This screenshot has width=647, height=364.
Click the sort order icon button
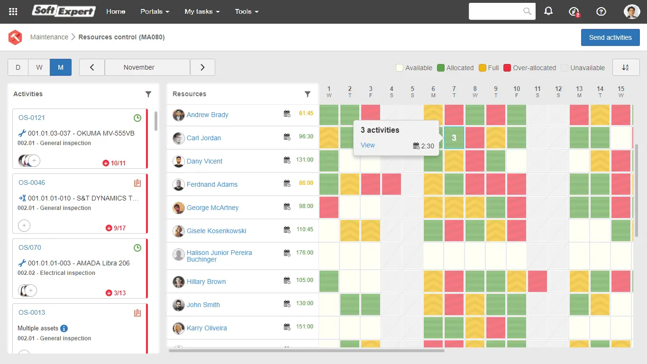click(625, 67)
